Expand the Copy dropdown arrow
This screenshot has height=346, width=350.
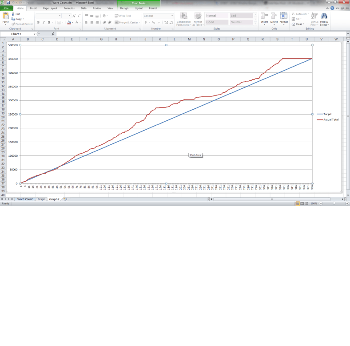point(23,19)
